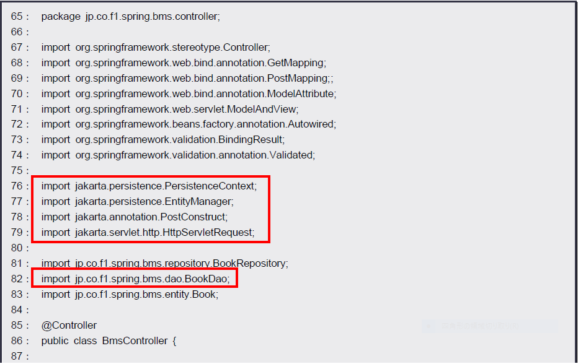Click the EntityManager import line
Screen dimensions: 578x364
point(138,202)
